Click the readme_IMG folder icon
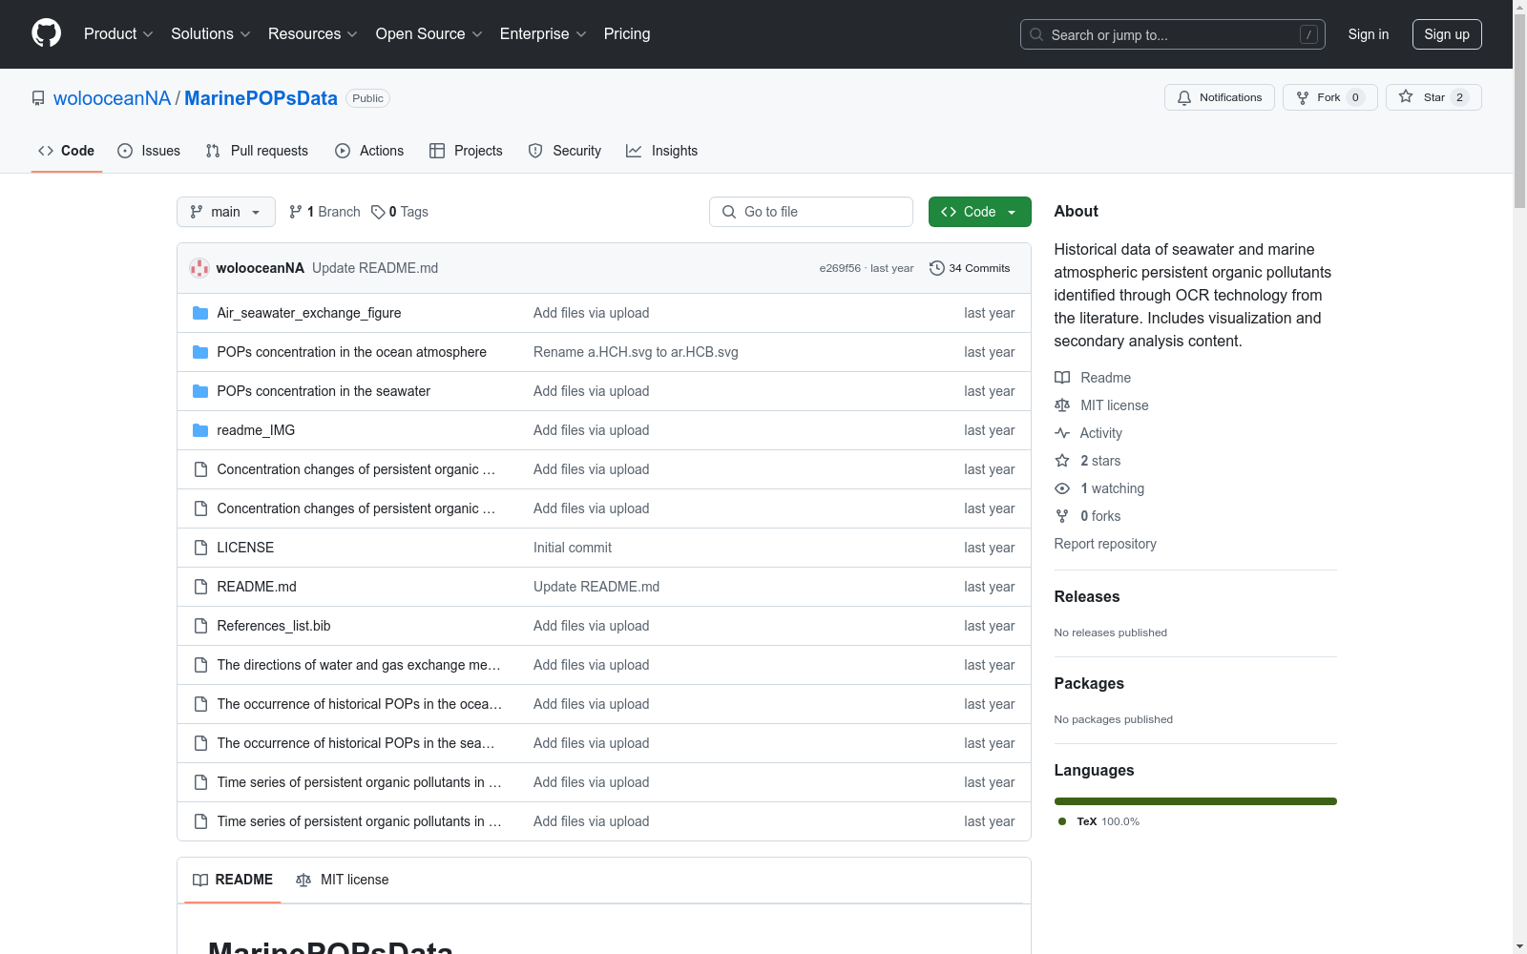The image size is (1527, 954). coord(200,430)
